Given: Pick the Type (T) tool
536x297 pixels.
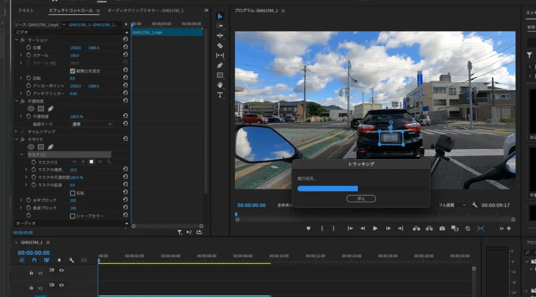Looking at the screenshot, I should (220, 95).
